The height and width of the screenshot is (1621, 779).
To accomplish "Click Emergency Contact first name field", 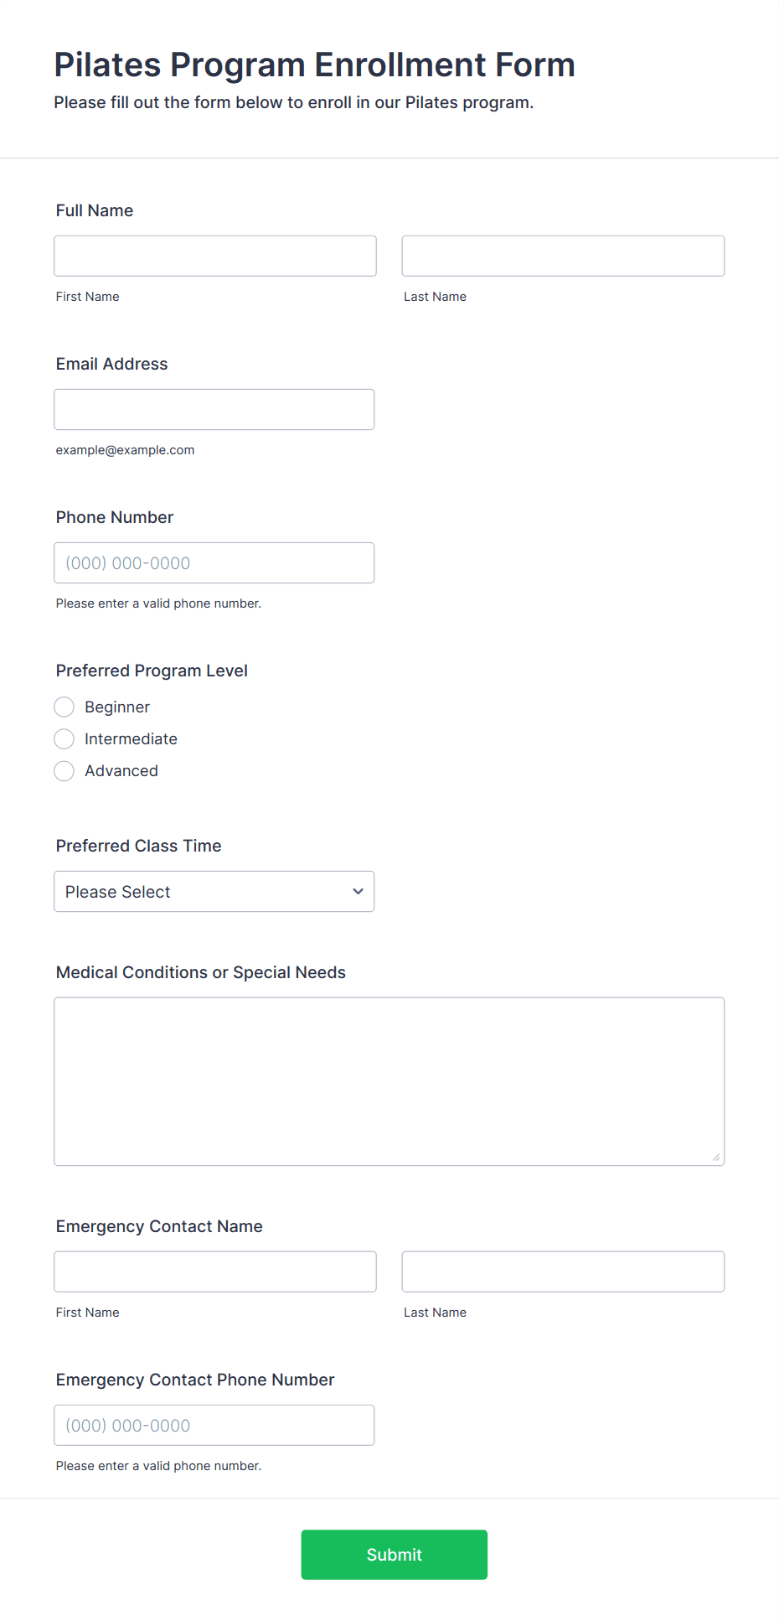I will (x=215, y=1271).
